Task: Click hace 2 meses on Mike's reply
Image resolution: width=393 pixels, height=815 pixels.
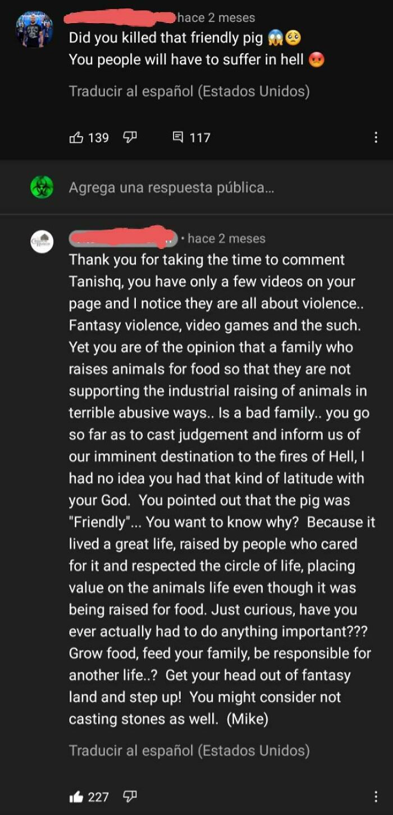Action: (x=227, y=238)
